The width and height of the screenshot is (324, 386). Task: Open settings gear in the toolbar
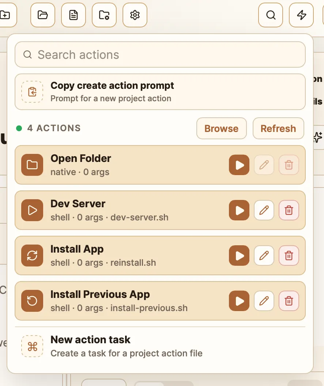(x=135, y=15)
